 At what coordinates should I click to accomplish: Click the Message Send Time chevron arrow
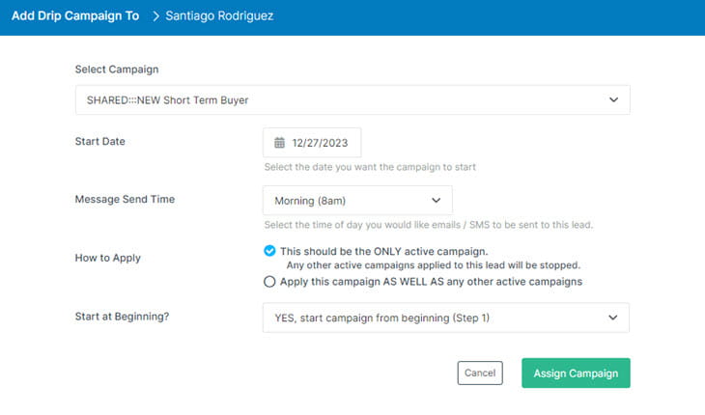(436, 201)
